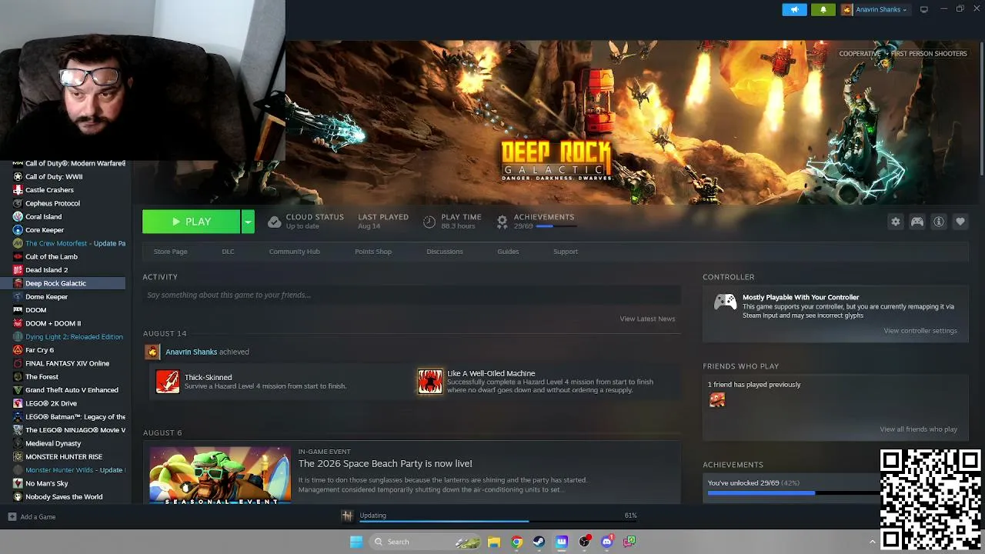Click the play time clock icon
Screen dimensions: 985x554
(429, 222)
